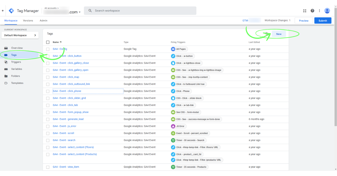Image resolution: width=337 pixels, height=176 pixels.
Task: Open the account container dropdown arrow
Action: (80, 12)
